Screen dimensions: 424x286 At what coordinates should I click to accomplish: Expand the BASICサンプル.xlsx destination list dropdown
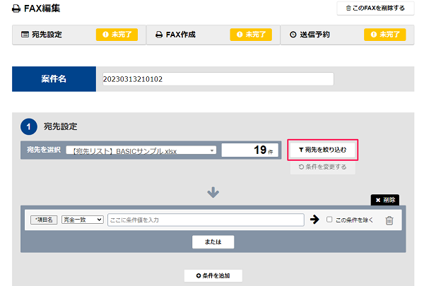[141, 150]
